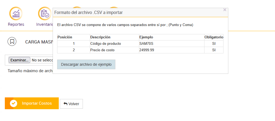Click the Descripción column header
This screenshot has height=121, width=275.
point(100,37)
